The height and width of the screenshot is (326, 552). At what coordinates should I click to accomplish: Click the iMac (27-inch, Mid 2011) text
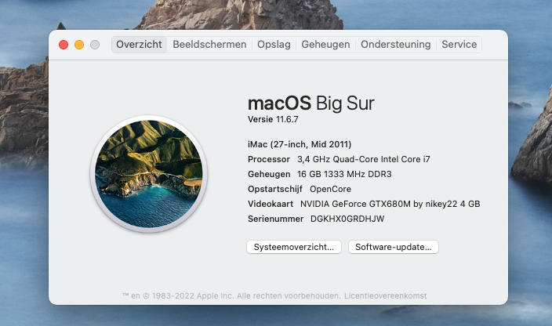coord(300,144)
